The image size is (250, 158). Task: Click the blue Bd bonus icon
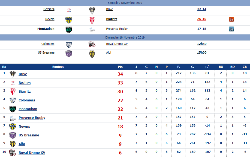point(231,29)
